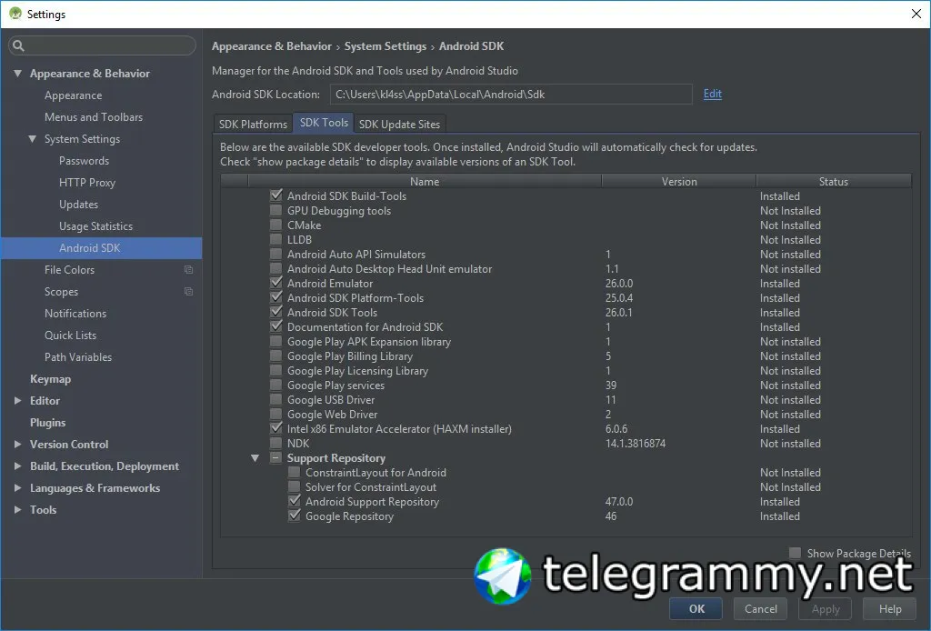The height and width of the screenshot is (631, 931).
Task: Open Appearance settings page
Action: (73, 95)
